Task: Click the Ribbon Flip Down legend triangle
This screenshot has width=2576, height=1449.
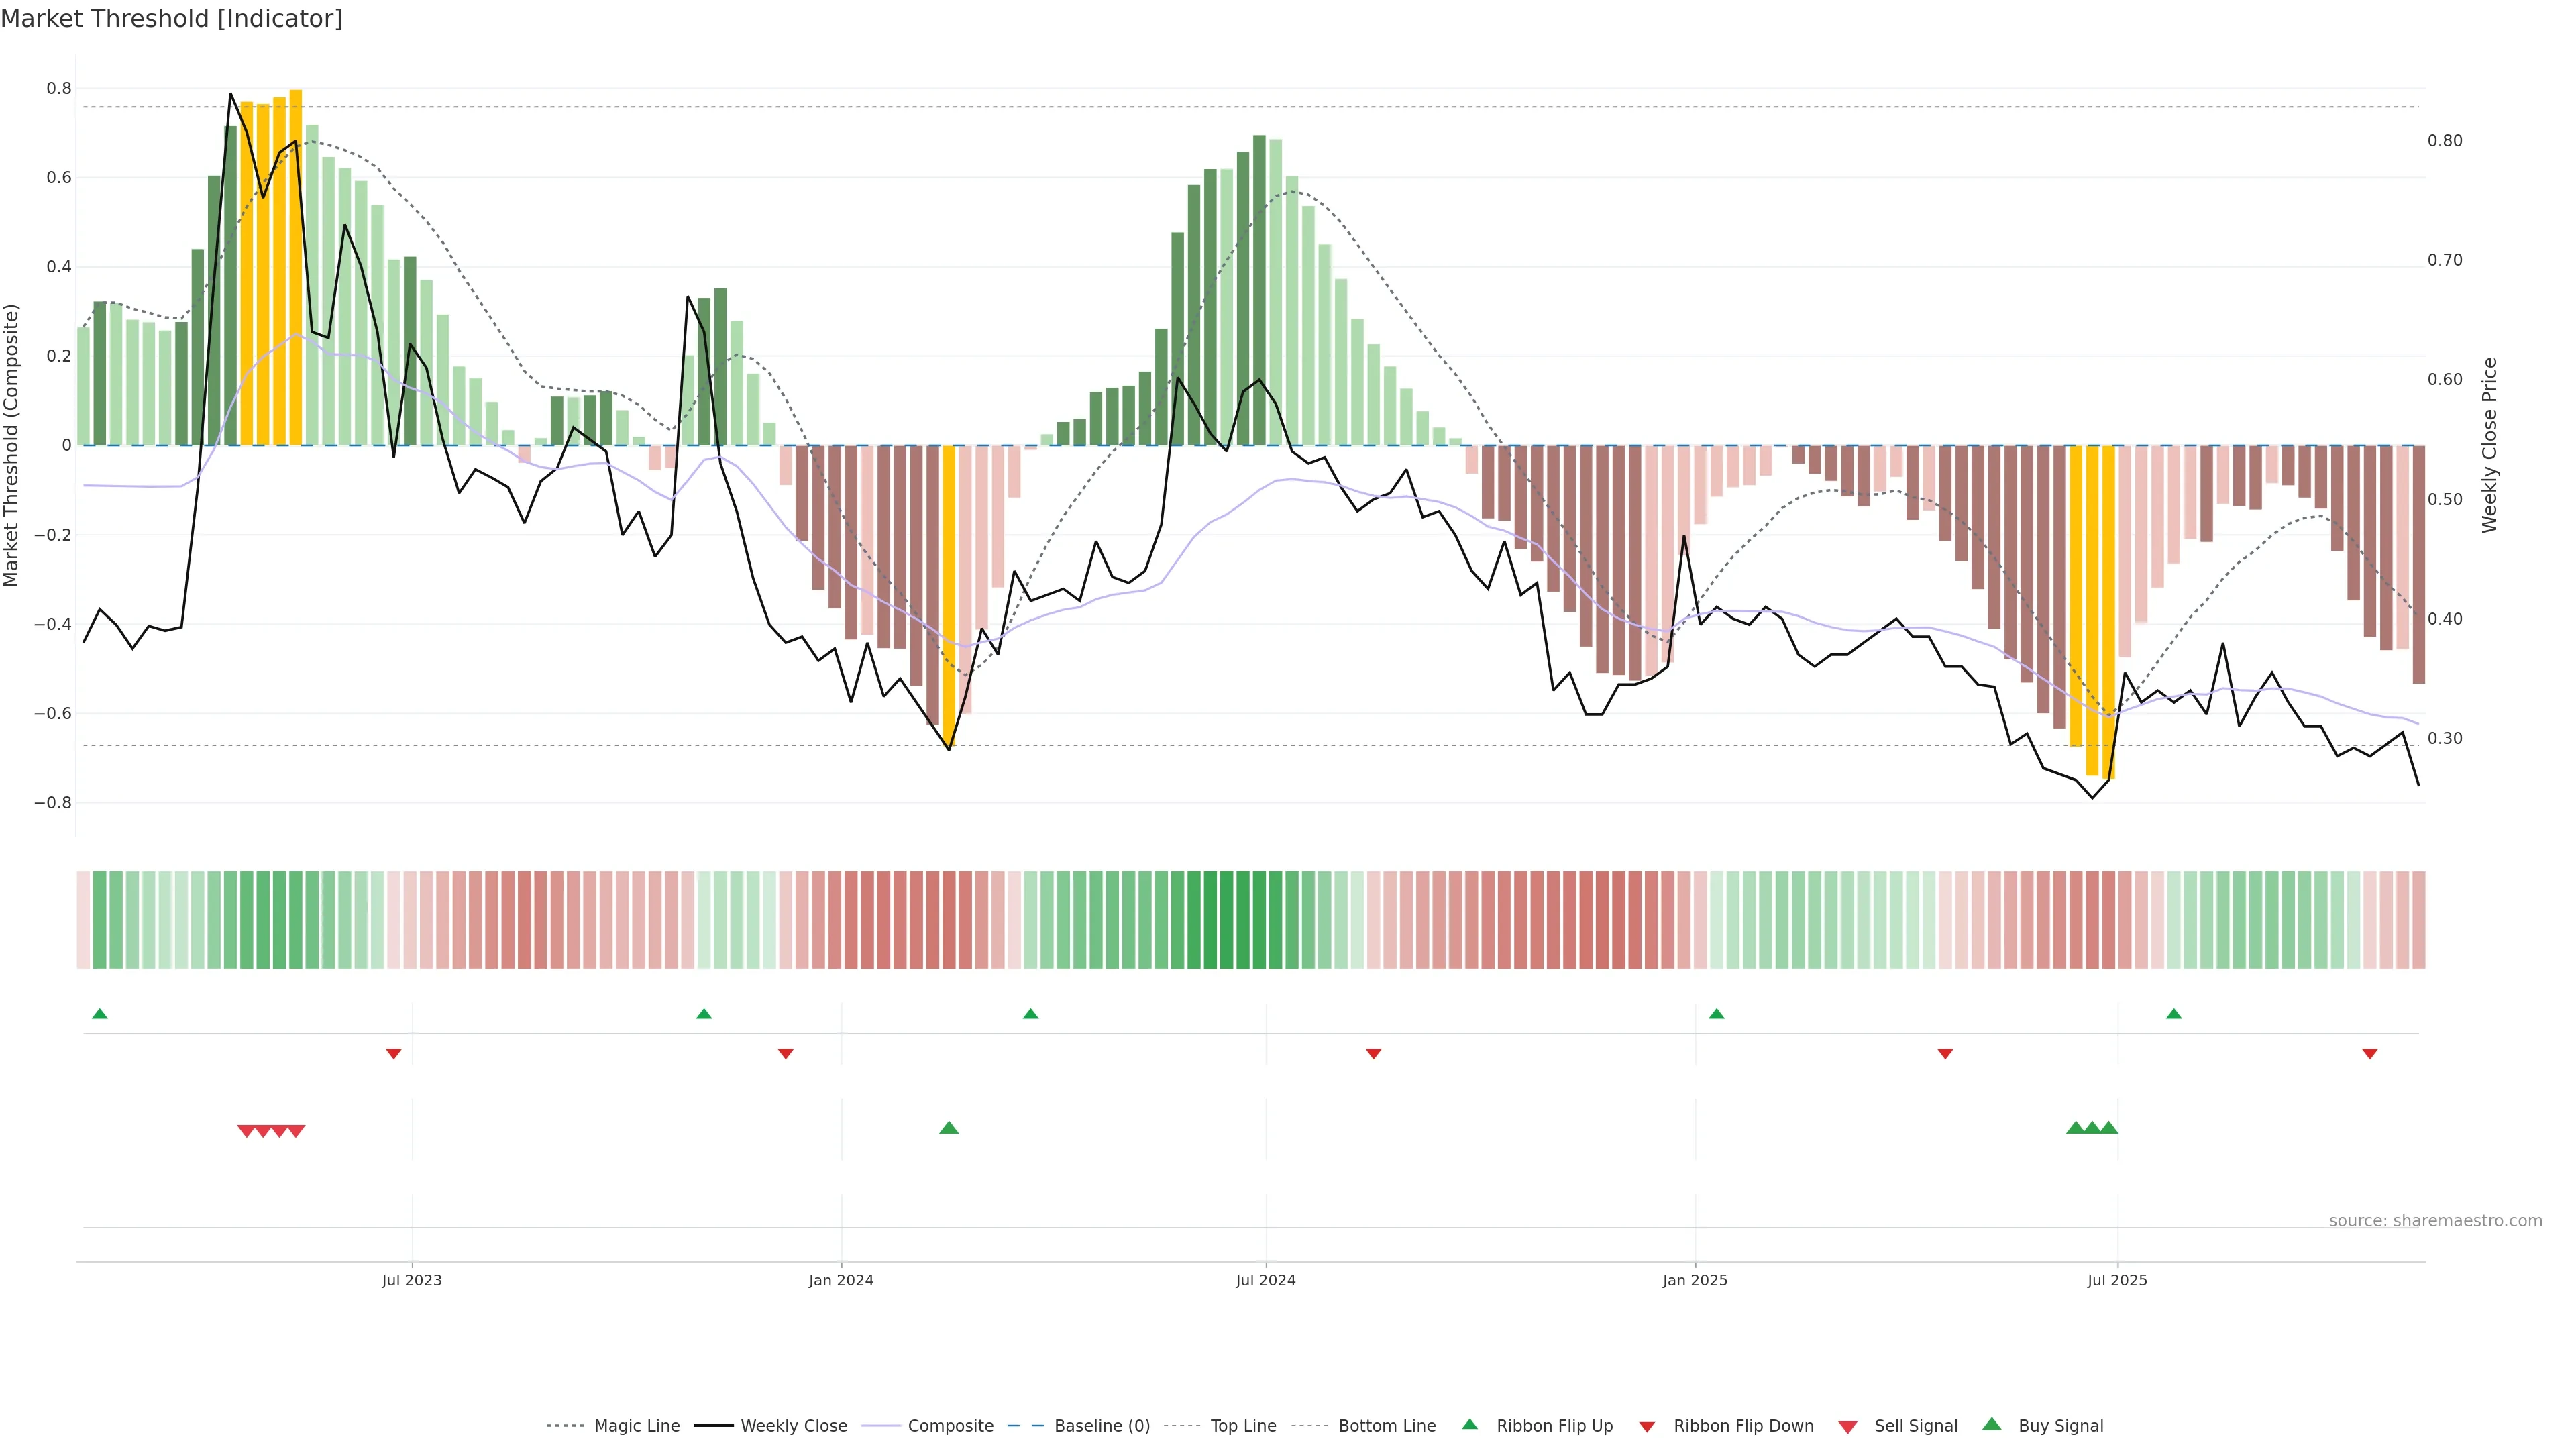Action: [x=1647, y=1427]
